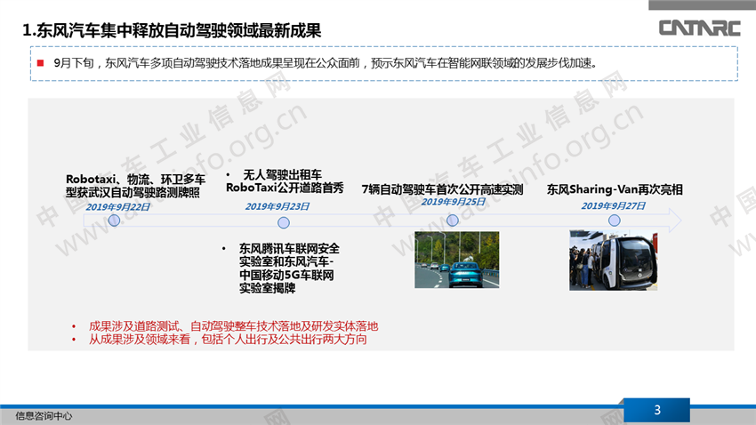Select the summary sentence starting with 9月下旬
The height and width of the screenshot is (425, 756).
pyautogui.click(x=326, y=63)
